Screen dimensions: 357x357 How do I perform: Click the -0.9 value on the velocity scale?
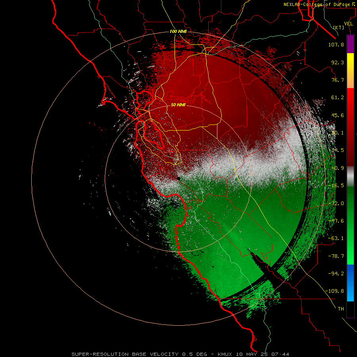coord(338,168)
